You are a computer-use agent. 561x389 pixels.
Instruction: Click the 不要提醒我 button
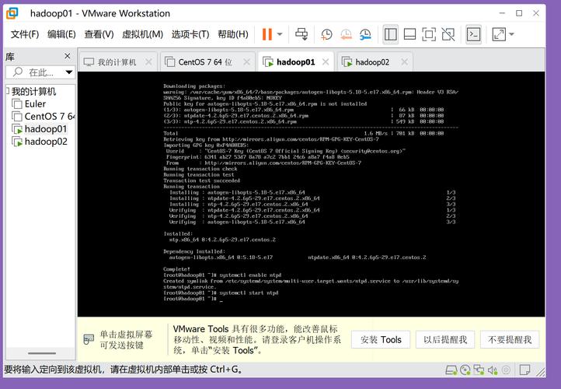[x=510, y=339]
